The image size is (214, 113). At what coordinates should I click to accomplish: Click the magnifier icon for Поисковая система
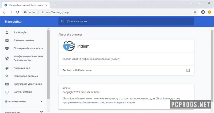(7, 76)
